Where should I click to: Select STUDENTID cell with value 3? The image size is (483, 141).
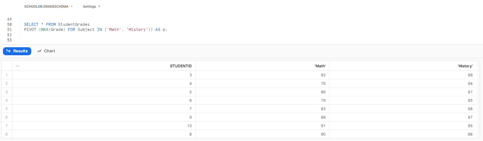[x=104, y=75]
